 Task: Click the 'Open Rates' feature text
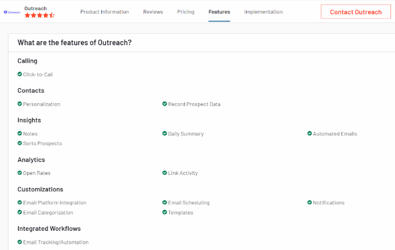click(37, 173)
